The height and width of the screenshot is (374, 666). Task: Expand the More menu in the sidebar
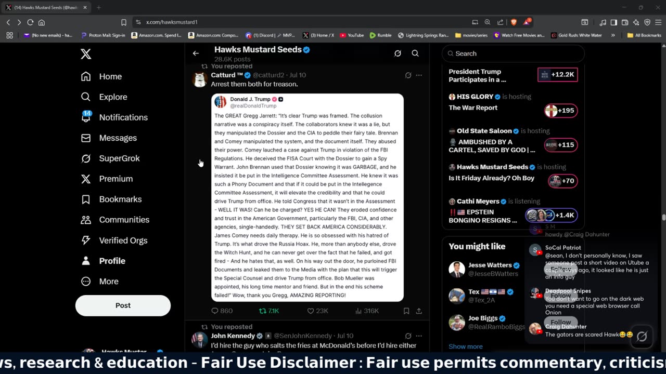[100, 281]
